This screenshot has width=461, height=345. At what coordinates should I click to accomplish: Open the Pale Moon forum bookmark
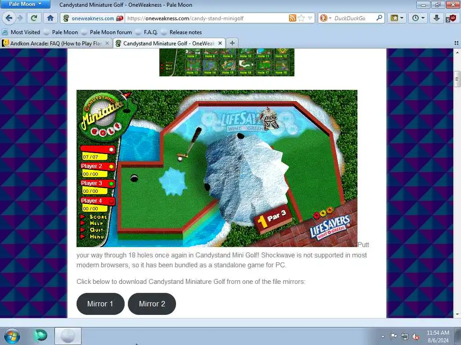(x=107, y=32)
